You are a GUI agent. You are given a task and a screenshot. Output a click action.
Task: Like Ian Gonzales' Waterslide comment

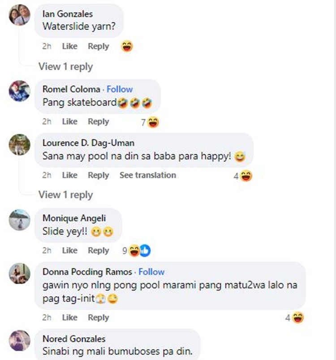click(69, 46)
